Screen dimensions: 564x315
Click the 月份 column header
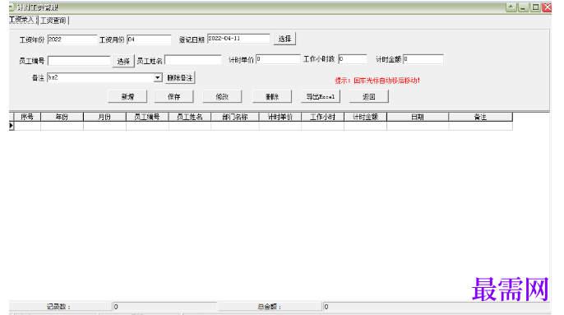(104, 117)
